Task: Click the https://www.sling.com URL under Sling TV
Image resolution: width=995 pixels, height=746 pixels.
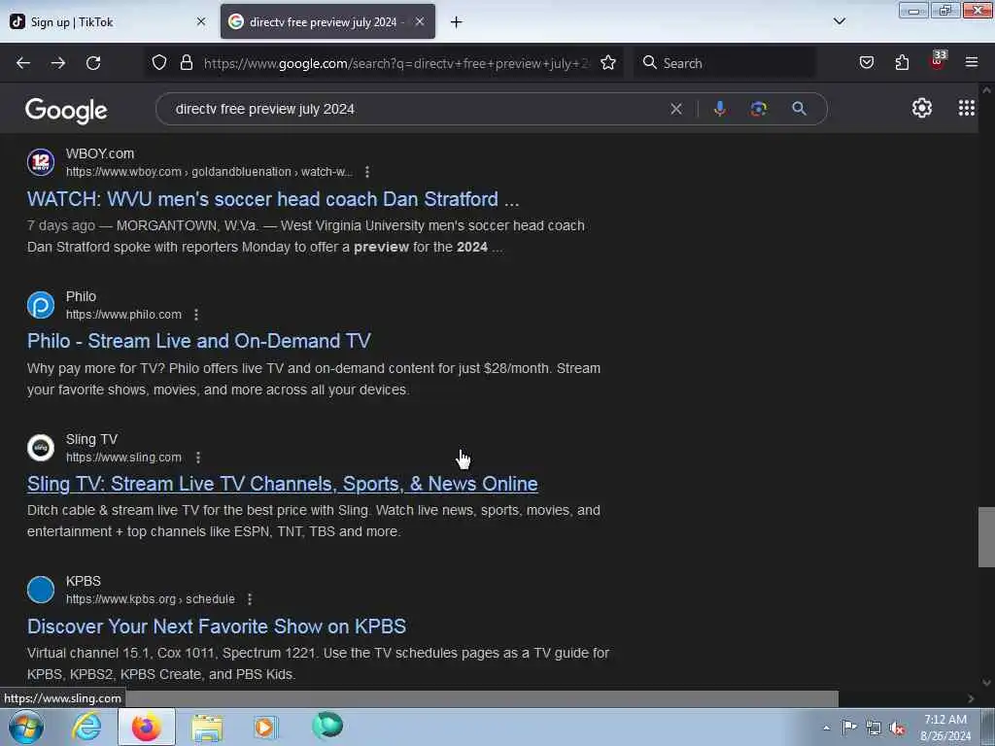Action: (123, 458)
